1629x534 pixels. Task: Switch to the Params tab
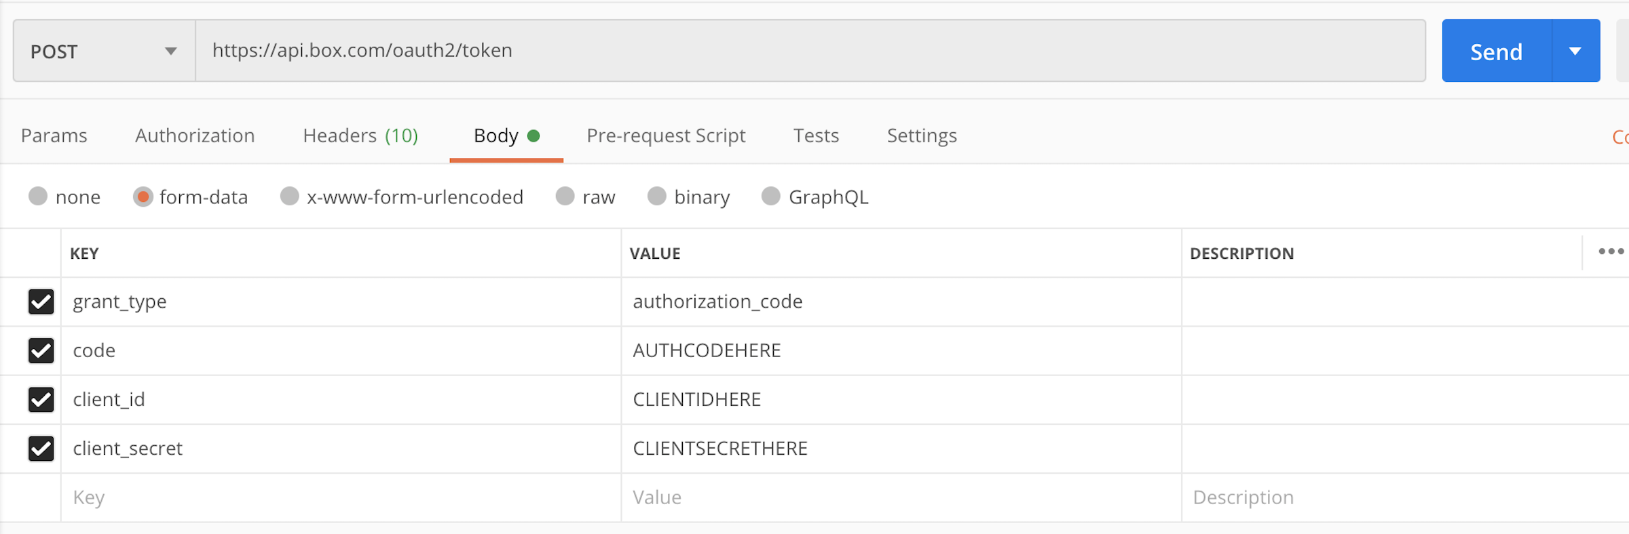(54, 136)
